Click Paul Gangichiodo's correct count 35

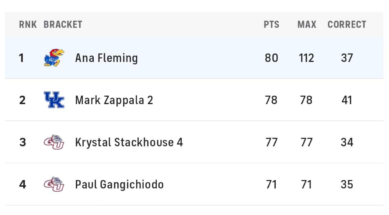pos(347,184)
